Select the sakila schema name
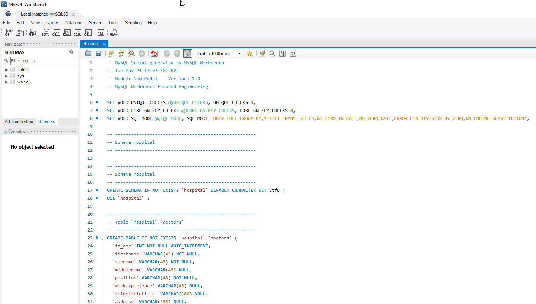Image resolution: width=536 pixels, height=304 pixels. pos(23,70)
